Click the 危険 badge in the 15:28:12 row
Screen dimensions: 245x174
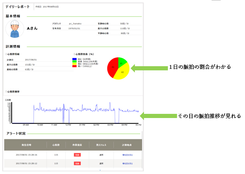pyautogui.click(x=77, y=163)
